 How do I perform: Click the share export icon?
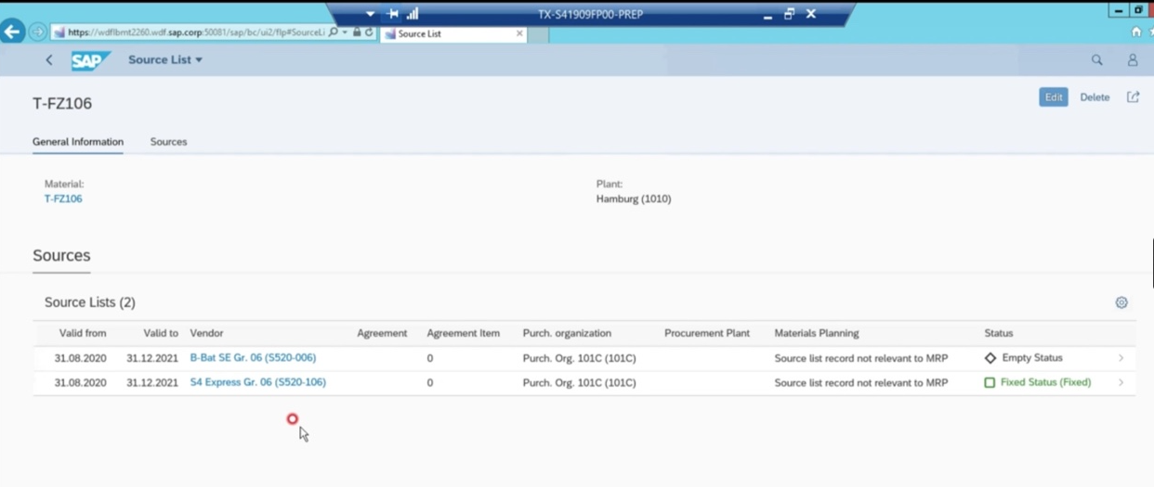click(x=1133, y=96)
